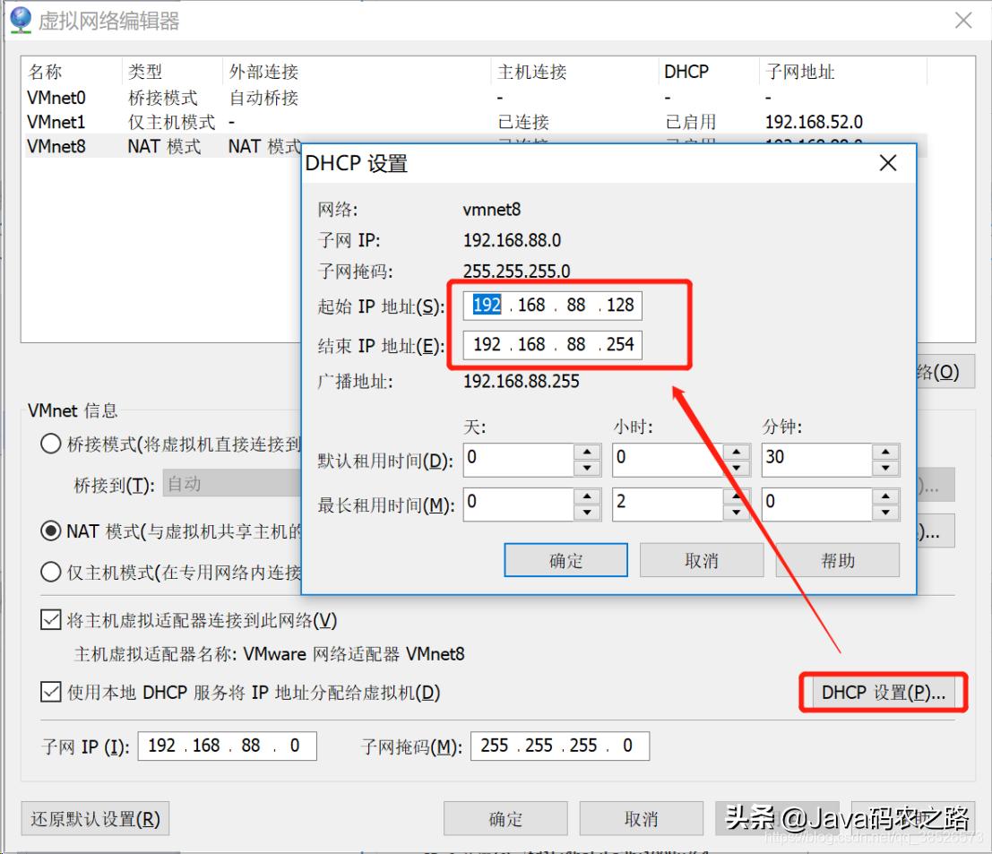Select the VMnet0 network row
This screenshot has width=992, height=854.
tap(56, 98)
